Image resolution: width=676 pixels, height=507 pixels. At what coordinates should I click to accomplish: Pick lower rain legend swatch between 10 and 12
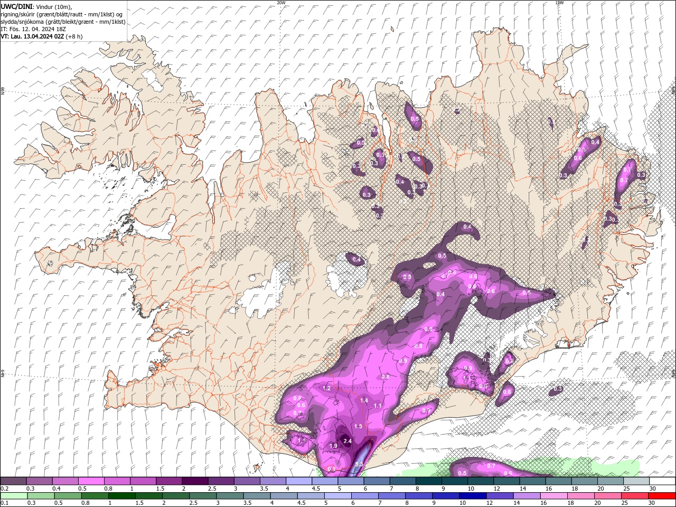point(473,496)
